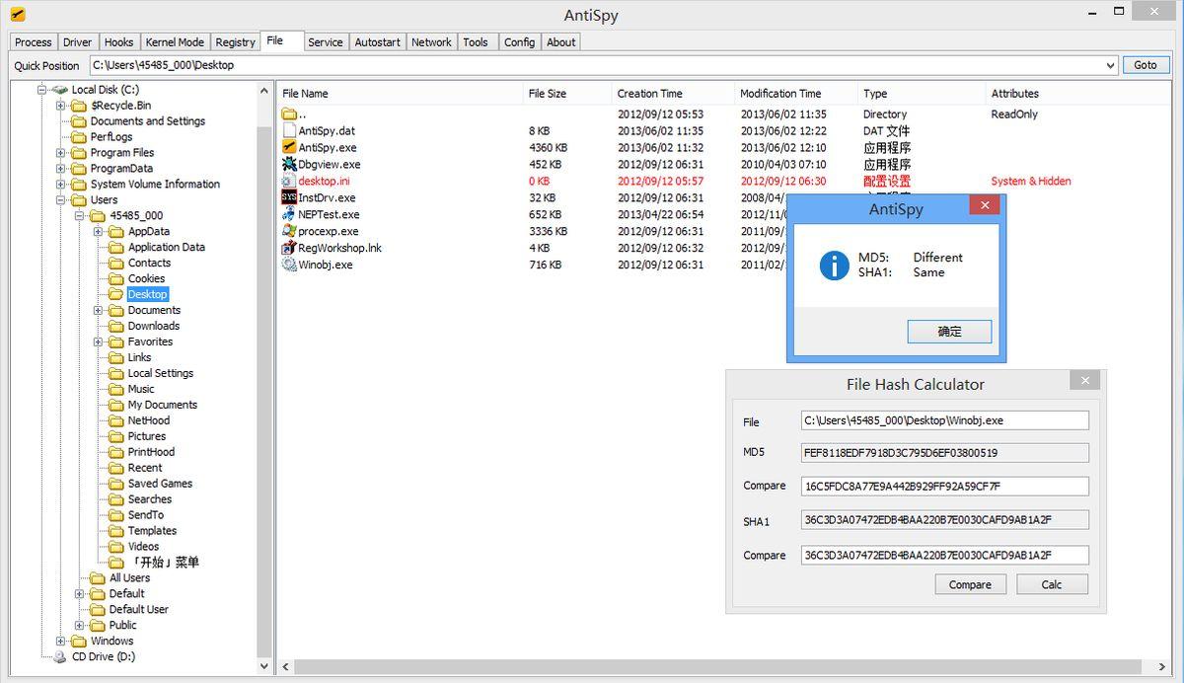Click the folder icon beside Music
The image size is (1184, 683).
pos(116,389)
